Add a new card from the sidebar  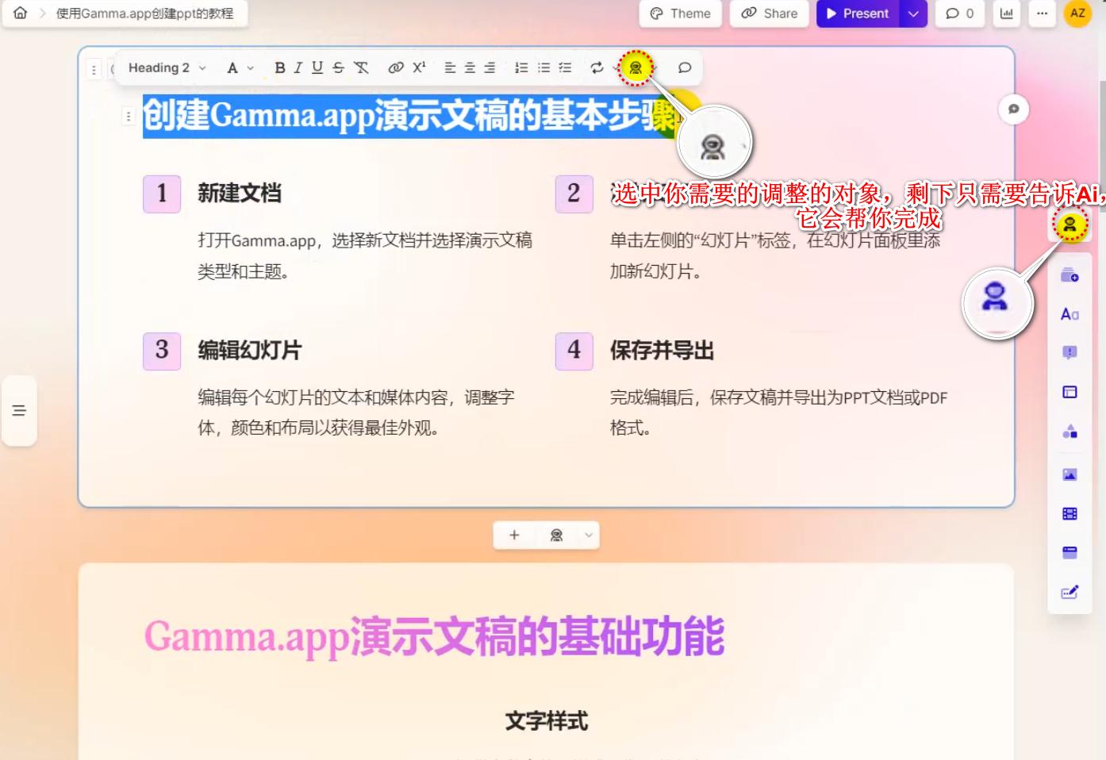[1070, 277]
